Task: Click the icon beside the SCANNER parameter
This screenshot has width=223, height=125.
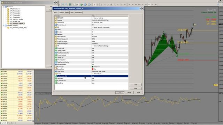Action: click(x=56, y=18)
